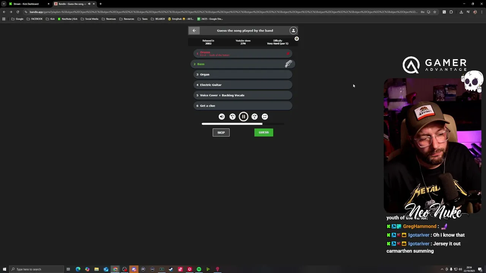Click the audio progress bar
486x273 pixels.
coord(243,124)
